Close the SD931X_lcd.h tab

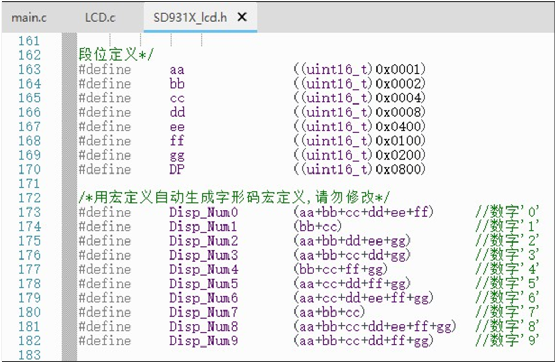(x=242, y=16)
